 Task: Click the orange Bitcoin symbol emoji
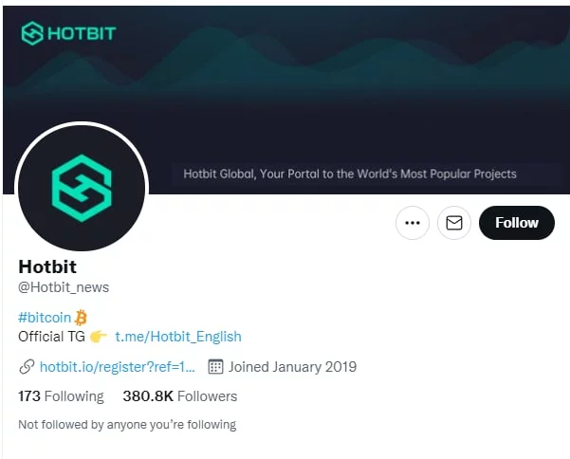[81, 317]
